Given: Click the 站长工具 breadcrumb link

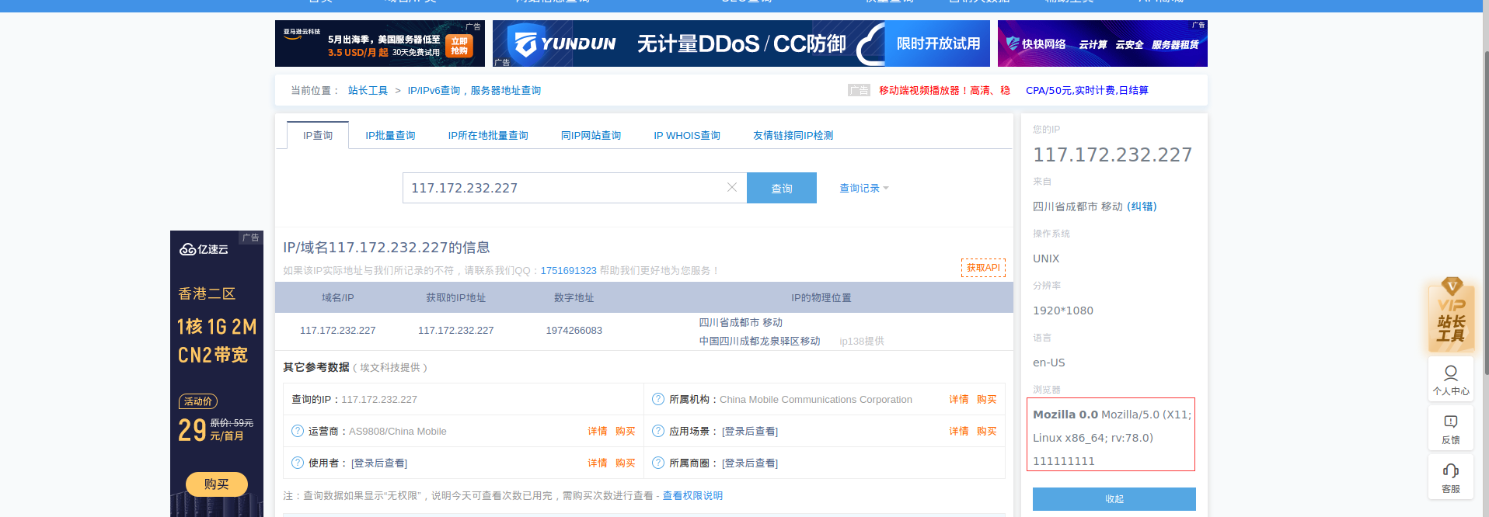Looking at the screenshot, I should 368,91.
